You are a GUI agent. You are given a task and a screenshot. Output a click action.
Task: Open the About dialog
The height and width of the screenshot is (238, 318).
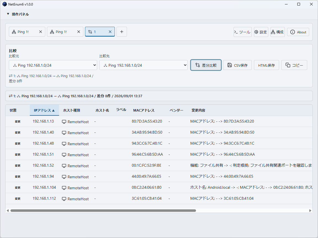[298, 32]
